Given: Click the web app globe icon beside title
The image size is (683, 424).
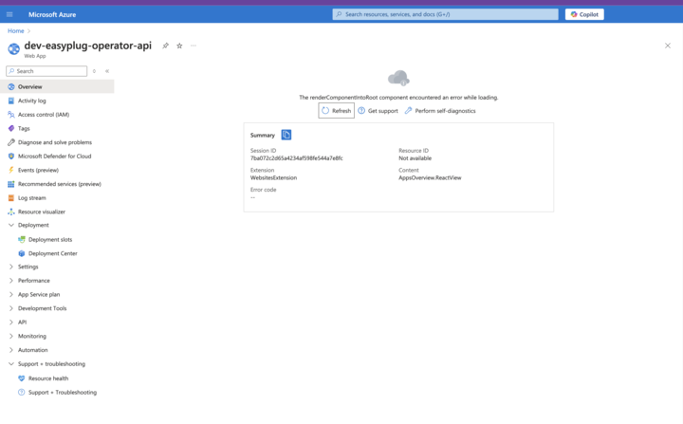Looking at the screenshot, I should [13, 48].
